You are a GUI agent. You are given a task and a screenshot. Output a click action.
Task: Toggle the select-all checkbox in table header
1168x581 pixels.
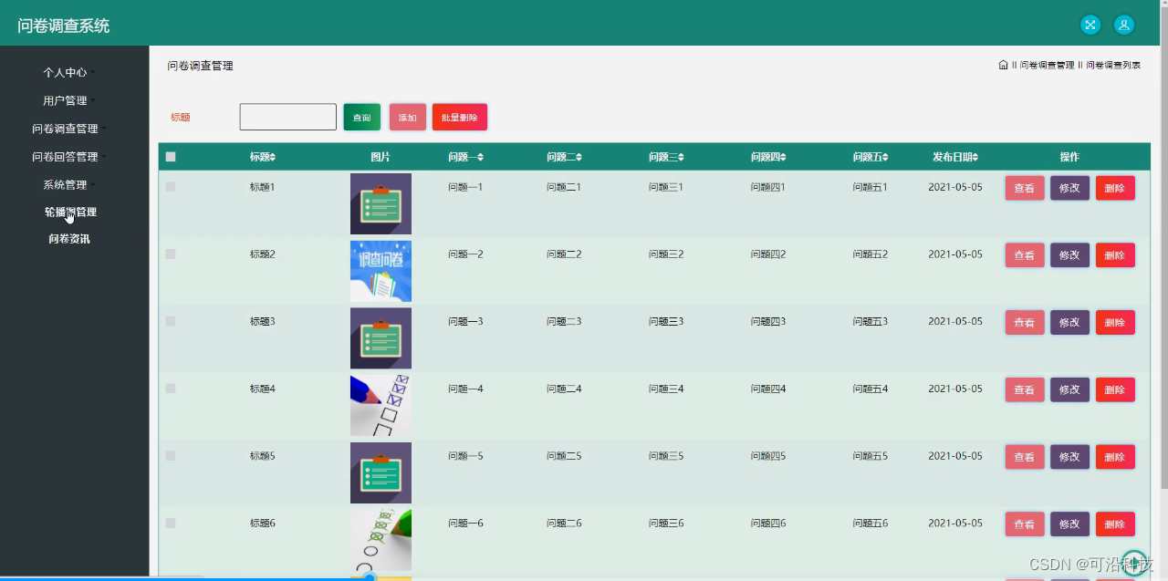pyautogui.click(x=171, y=157)
